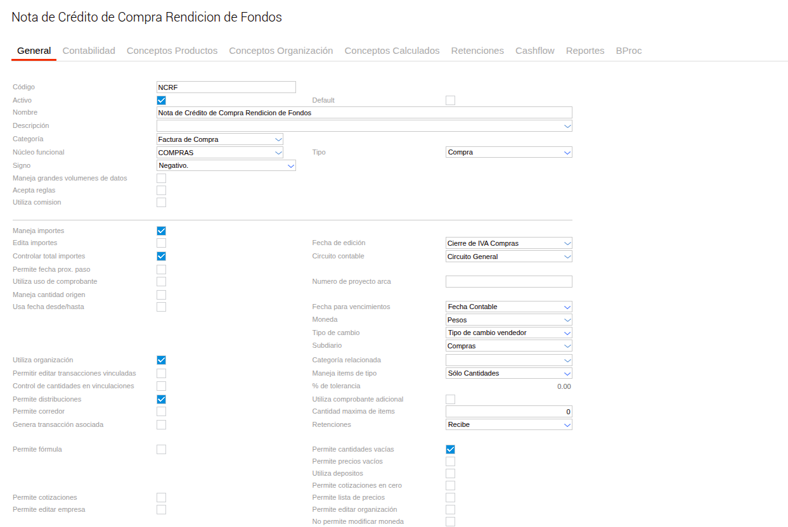Open the Circuito contable dropdown

pyautogui.click(x=509, y=257)
